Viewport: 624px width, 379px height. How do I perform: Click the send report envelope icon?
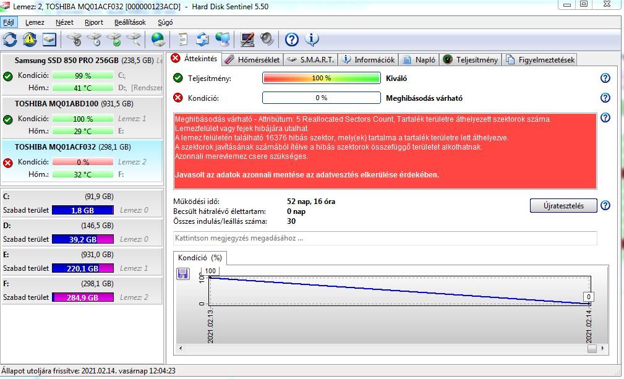point(203,40)
